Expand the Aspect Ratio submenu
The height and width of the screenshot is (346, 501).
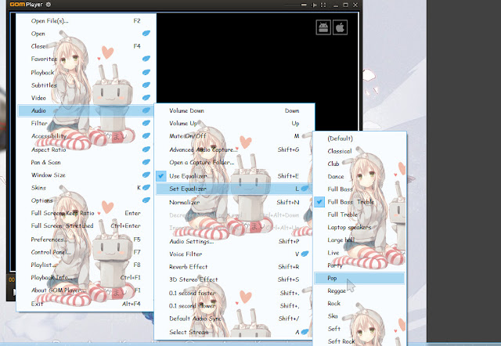click(x=146, y=150)
